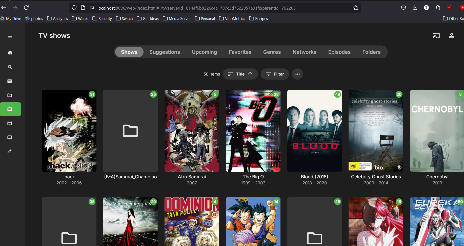Click the browser forward arrow

click(15, 8)
